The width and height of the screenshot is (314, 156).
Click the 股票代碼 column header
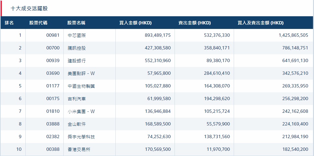(x=38, y=23)
